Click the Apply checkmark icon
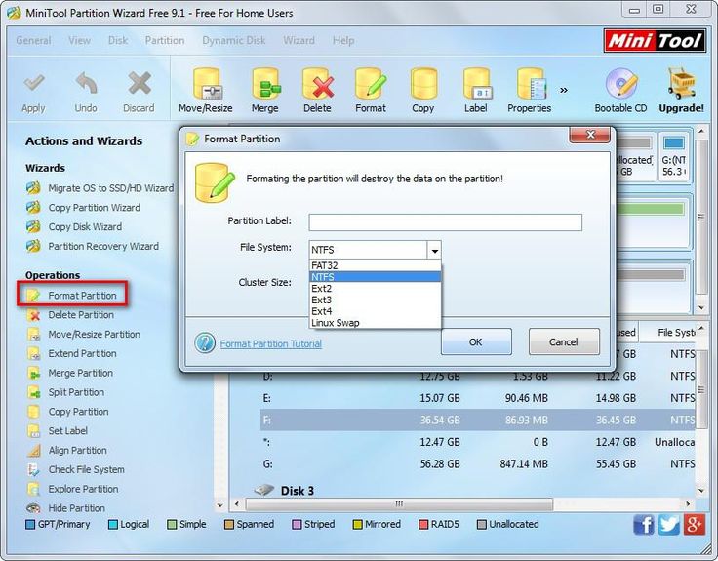The width and height of the screenshot is (718, 561). pyautogui.click(x=34, y=83)
